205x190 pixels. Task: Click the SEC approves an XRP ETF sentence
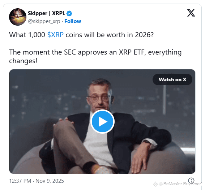[95, 56]
